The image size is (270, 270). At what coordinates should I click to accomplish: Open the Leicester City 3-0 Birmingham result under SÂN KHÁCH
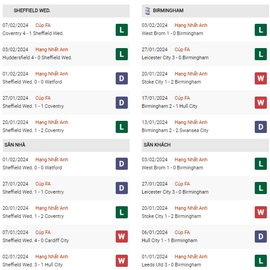click(175, 192)
